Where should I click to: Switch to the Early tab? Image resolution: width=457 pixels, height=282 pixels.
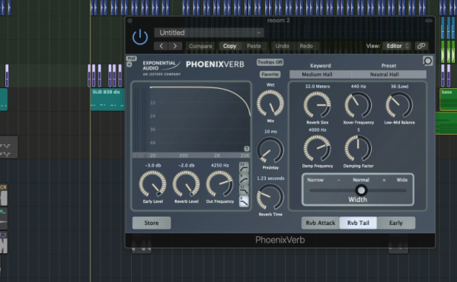(x=396, y=223)
